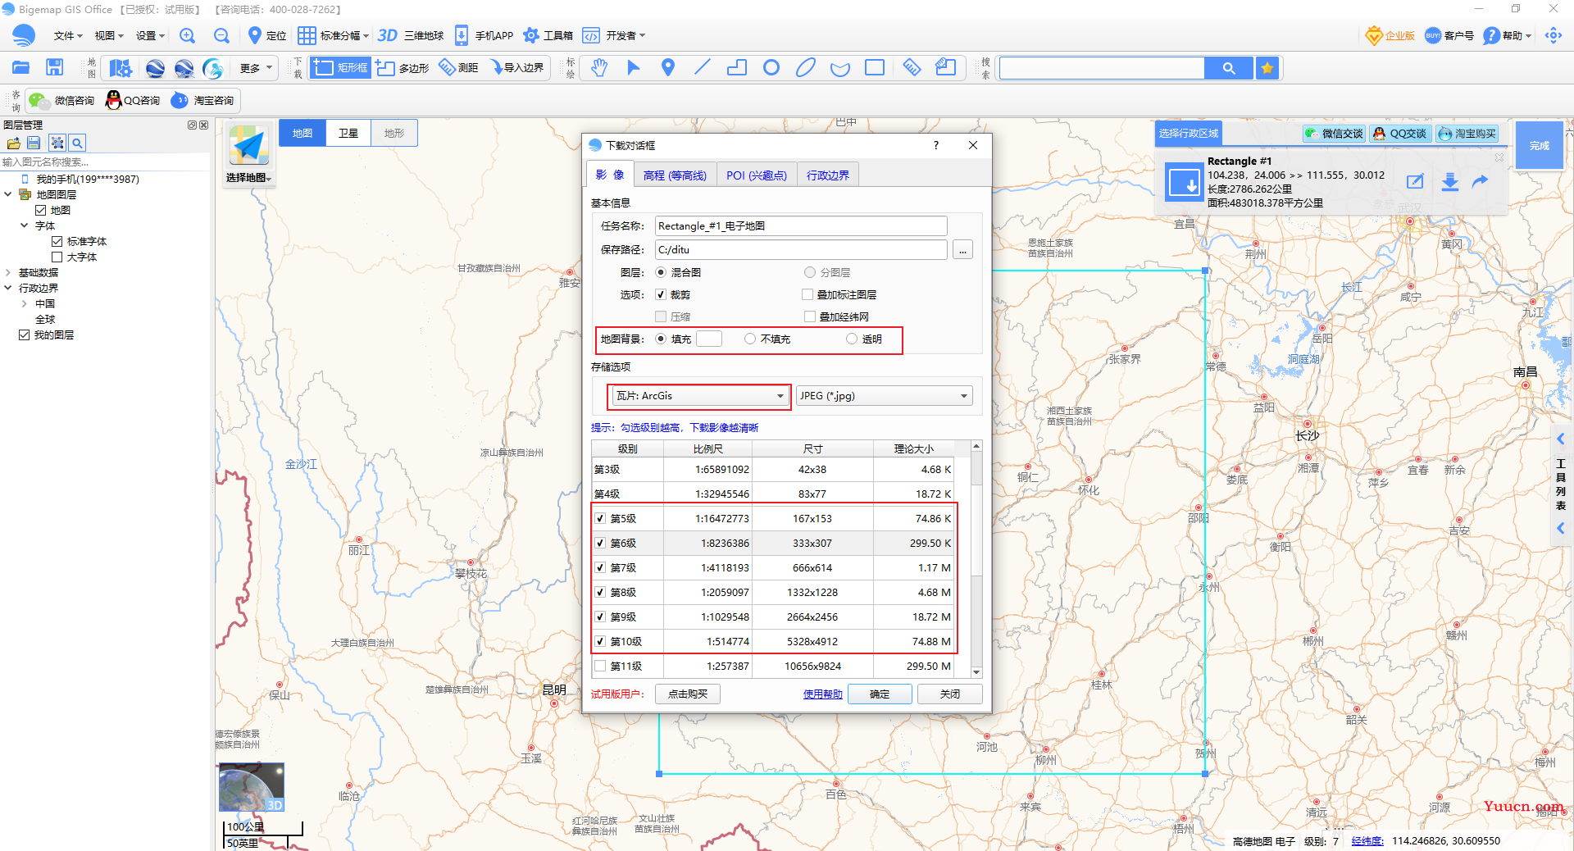The height and width of the screenshot is (851, 1574).
Task: Toggle the 标准字体 layer checkbox
Action: point(57,242)
